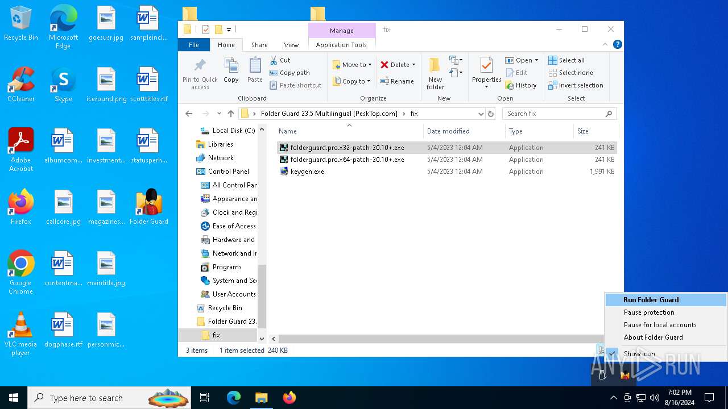Navigate back with left arrow
Screen dimensions: 728x409
tap(189, 114)
